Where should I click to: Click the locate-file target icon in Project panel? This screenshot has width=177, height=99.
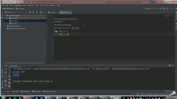pyautogui.click(x=30, y=12)
